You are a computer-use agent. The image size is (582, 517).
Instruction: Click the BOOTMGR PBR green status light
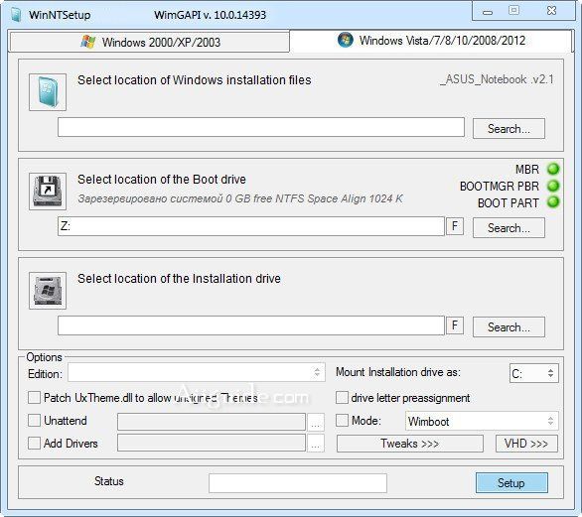[553, 186]
